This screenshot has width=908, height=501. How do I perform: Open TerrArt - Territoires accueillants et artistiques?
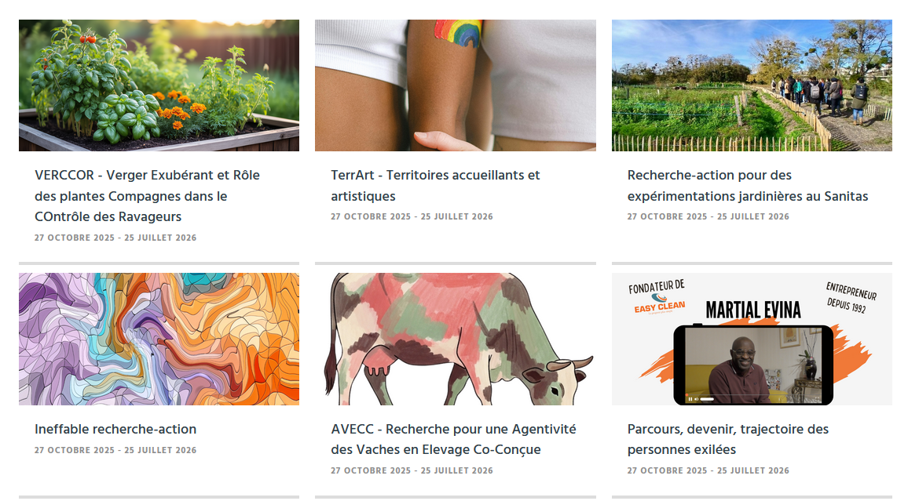coord(435,186)
